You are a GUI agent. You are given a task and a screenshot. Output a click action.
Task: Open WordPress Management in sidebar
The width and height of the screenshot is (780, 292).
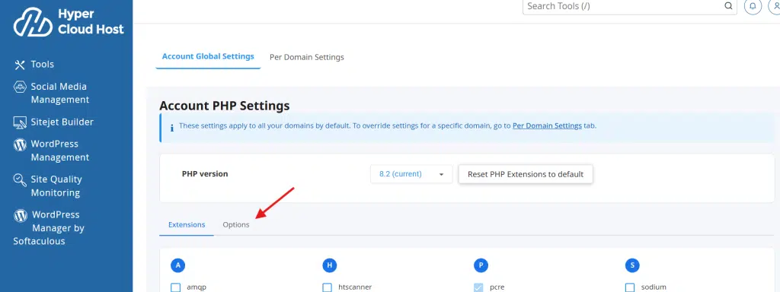tap(51, 151)
